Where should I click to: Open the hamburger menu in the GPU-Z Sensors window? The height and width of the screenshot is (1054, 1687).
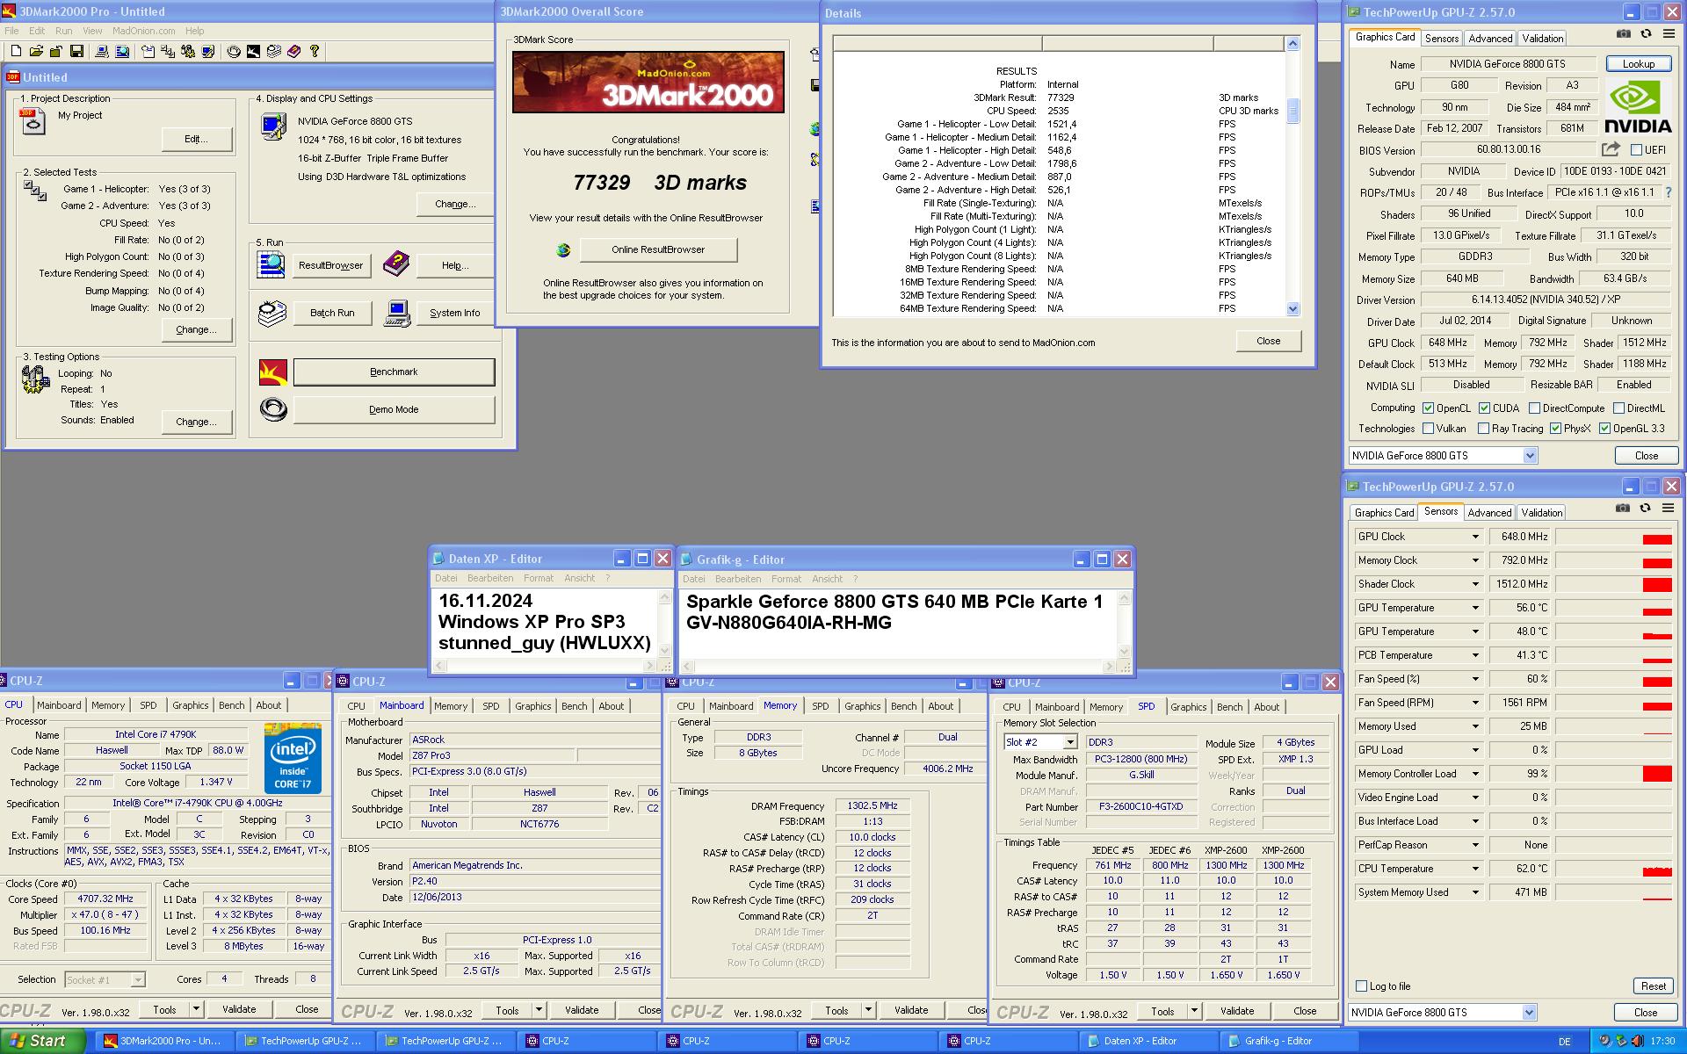[x=1667, y=508]
